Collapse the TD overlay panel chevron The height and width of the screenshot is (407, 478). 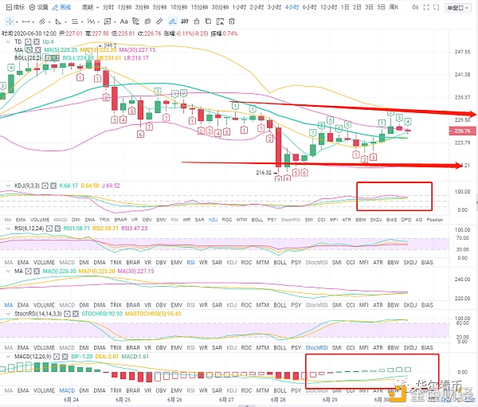[x=8, y=41]
